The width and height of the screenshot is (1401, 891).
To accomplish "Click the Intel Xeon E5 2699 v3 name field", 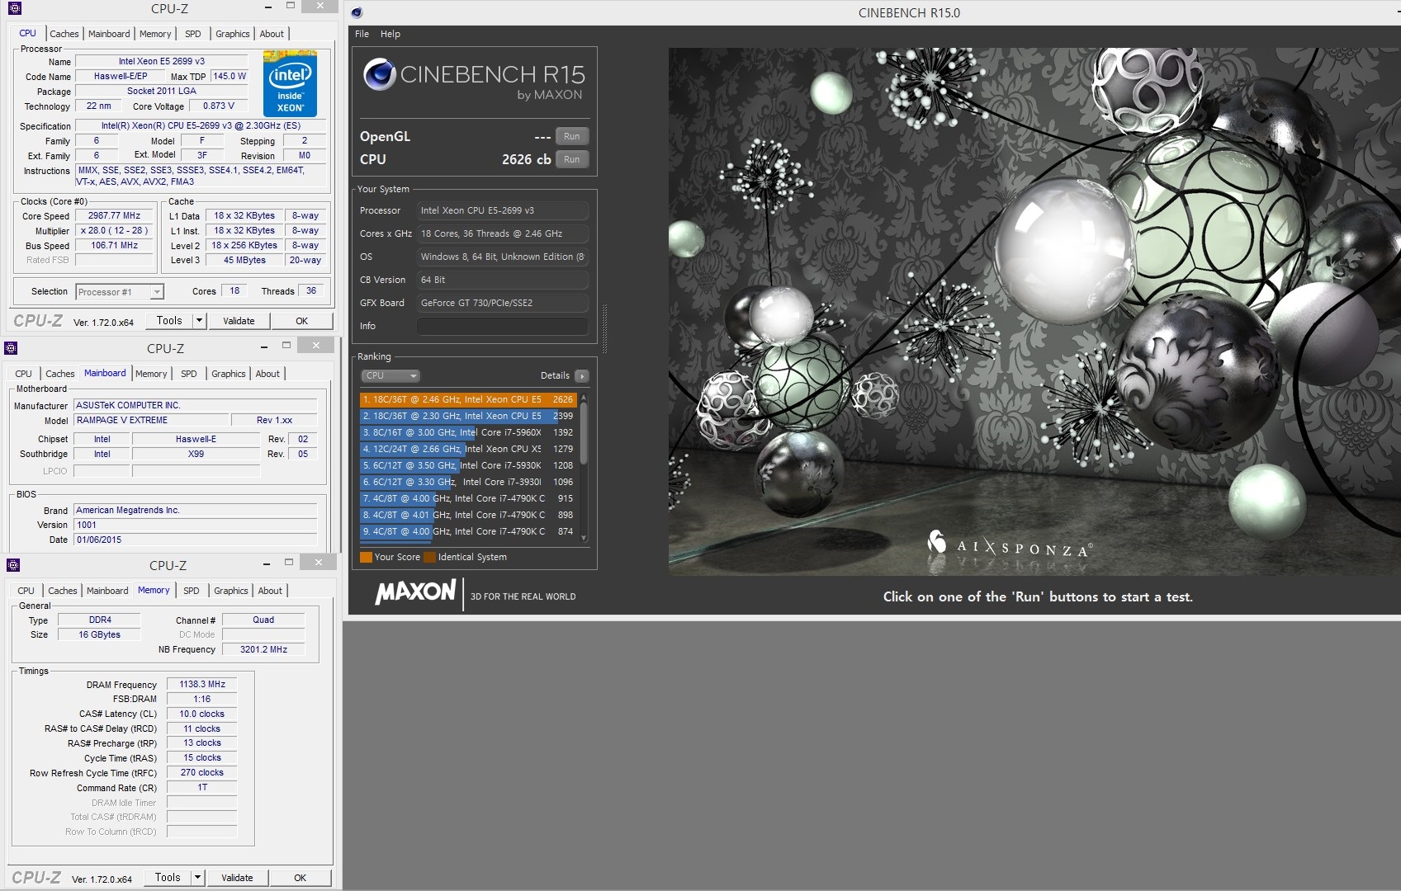I will (161, 61).
